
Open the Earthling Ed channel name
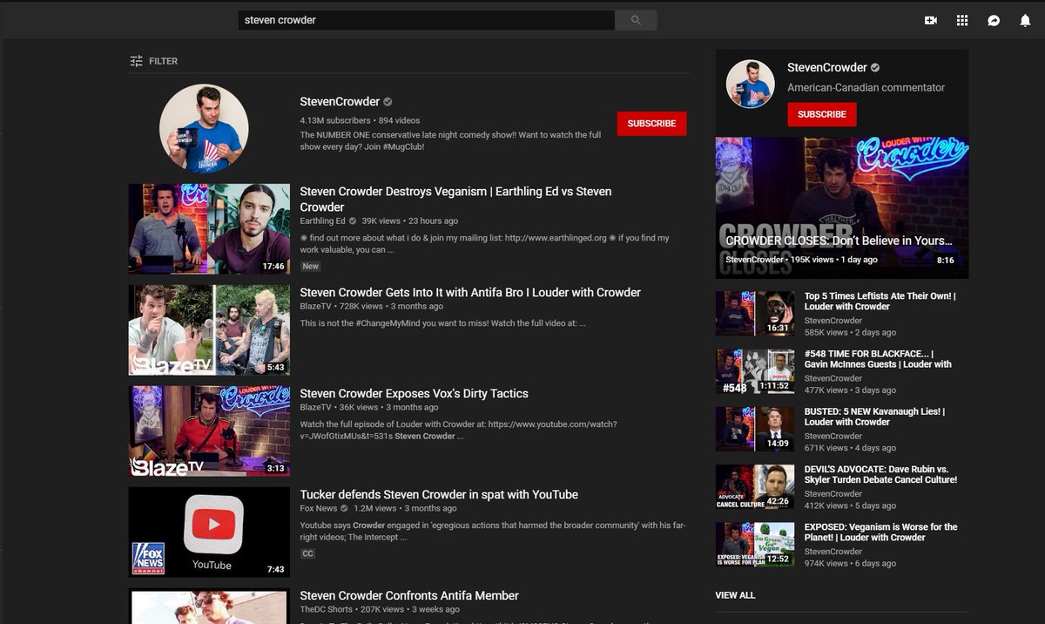pyautogui.click(x=323, y=220)
